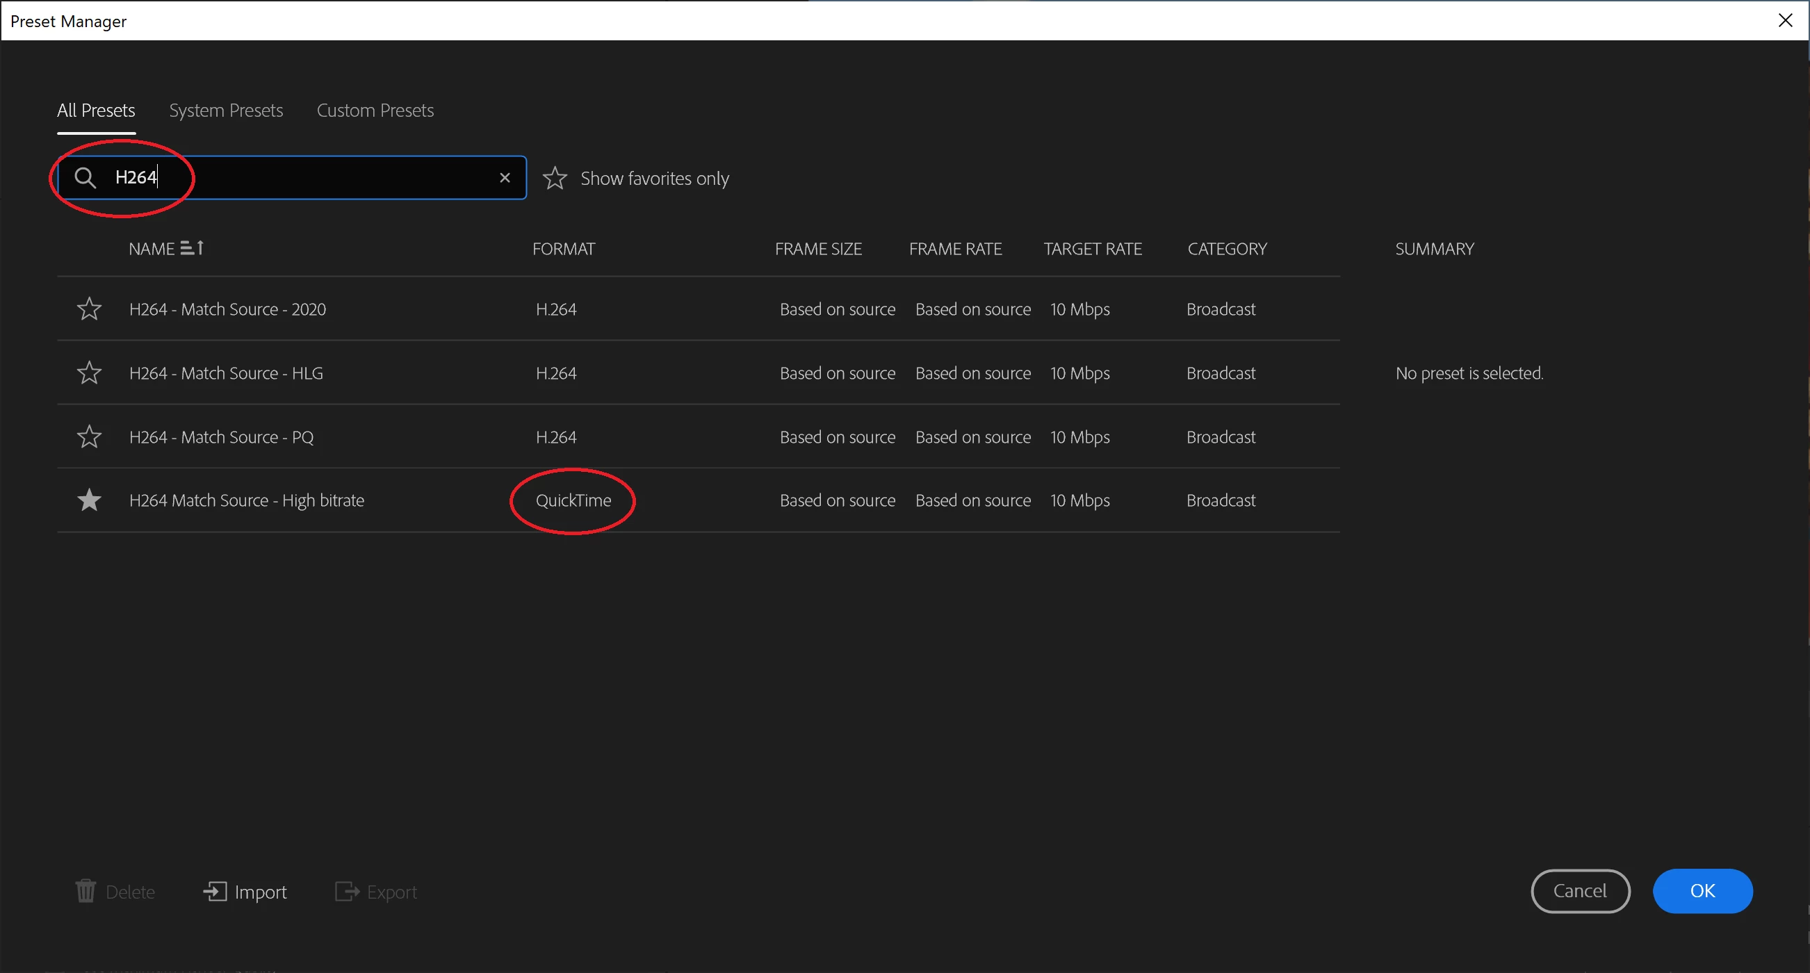Click the grayed Export icon
This screenshot has width=1810, height=973.
[x=347, y=892]
